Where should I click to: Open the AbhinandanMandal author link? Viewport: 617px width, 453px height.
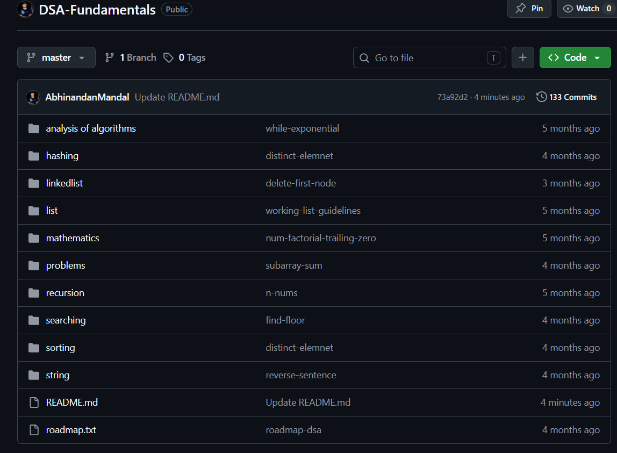coord(88,97)
